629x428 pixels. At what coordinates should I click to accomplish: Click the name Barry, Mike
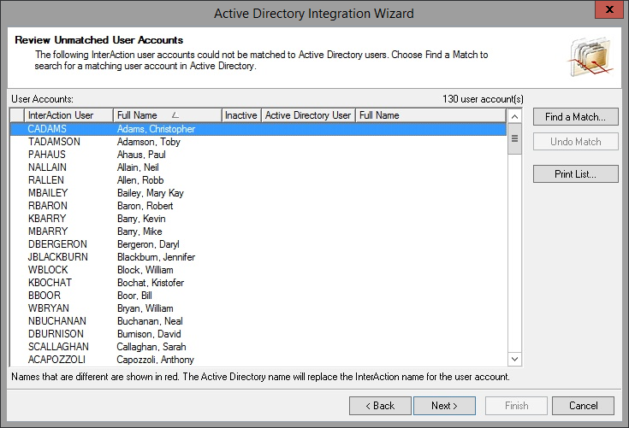pyautogui.click(x=139, y=232)
